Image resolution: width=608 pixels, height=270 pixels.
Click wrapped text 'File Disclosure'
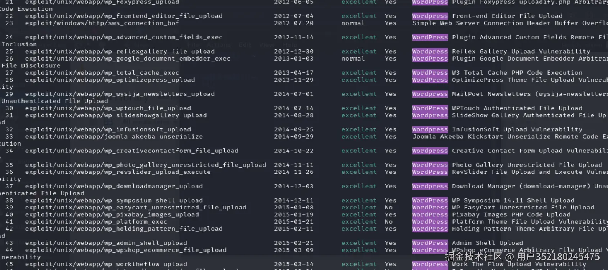(x=31, y=65)
